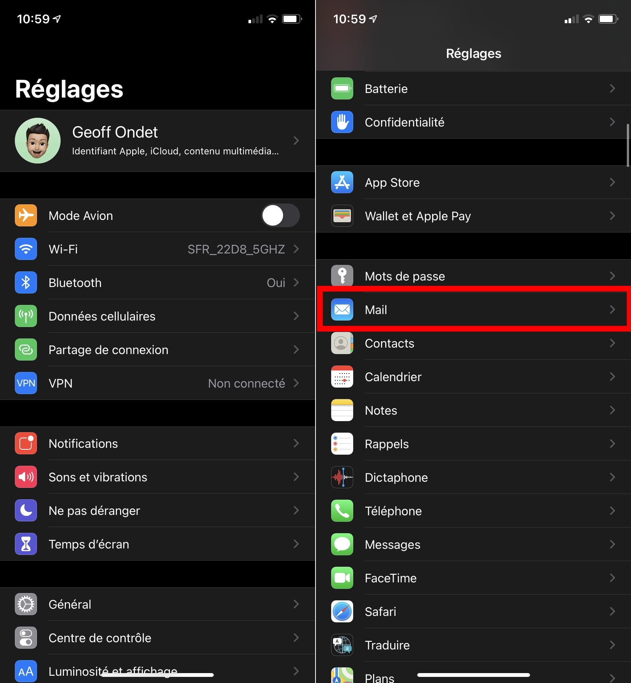Tap VPN status Non connecté
This screenshot has height=683, width=631.
[x=247, y=383]
